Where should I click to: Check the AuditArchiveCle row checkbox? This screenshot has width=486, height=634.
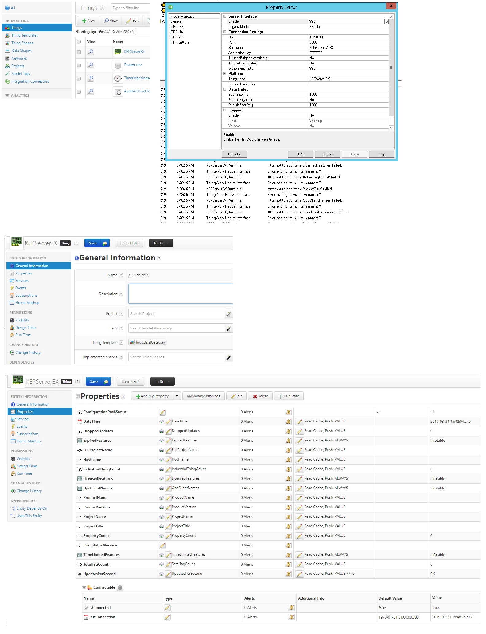[79, 92]
